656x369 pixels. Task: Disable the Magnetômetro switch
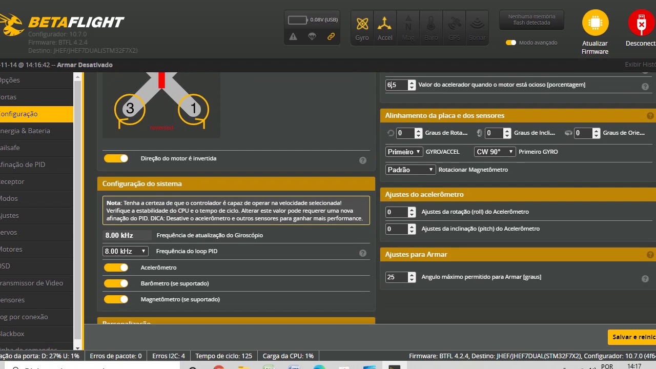click(116, 299)
